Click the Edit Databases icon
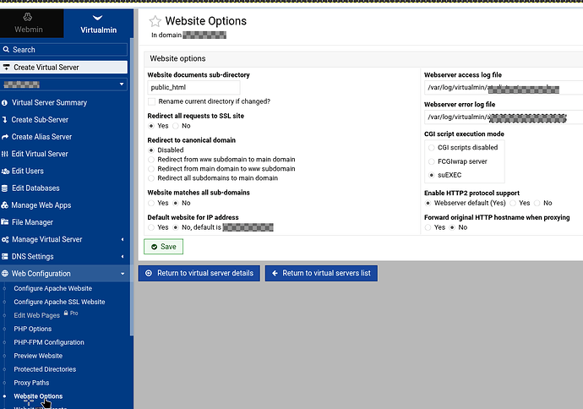The height and width of the screenshot is (409, 583). pyautogui.click(x=4, y=188)
